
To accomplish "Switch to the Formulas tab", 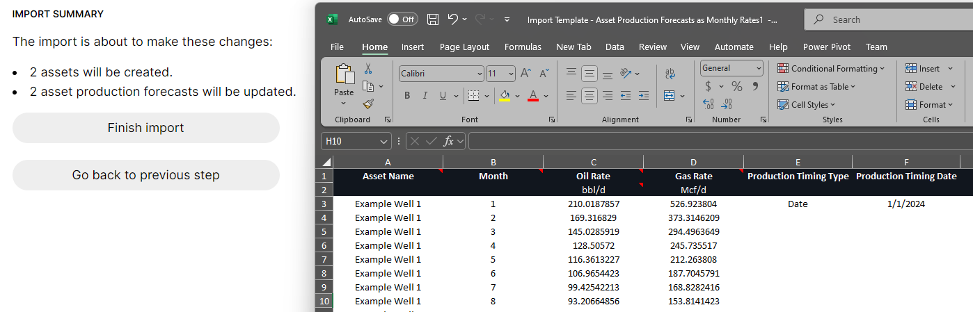I will click(x=523, y=47).
